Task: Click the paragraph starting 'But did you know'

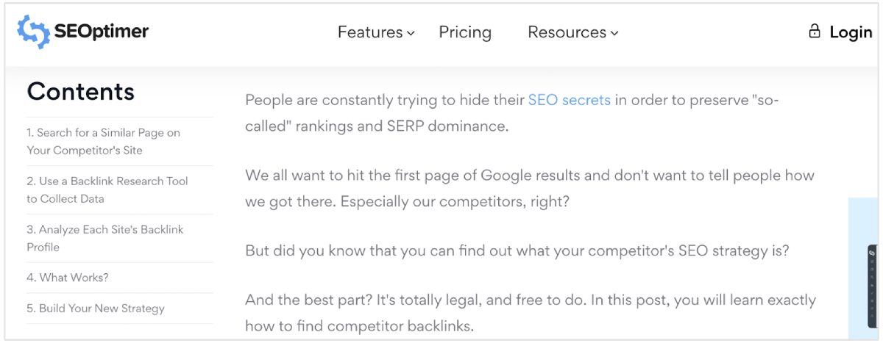Action: 517,250
